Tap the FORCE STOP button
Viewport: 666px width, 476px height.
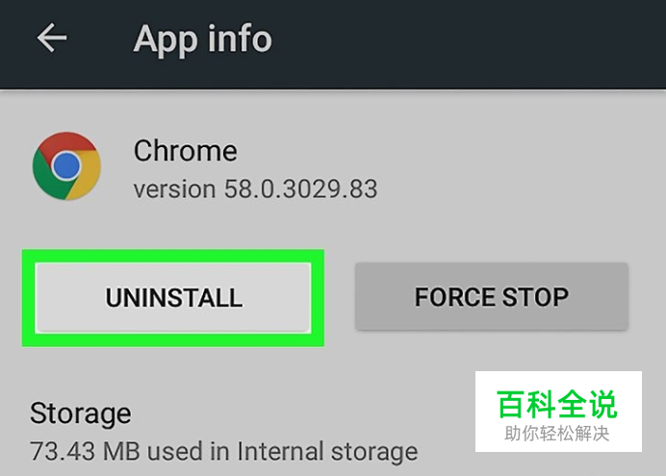492,296
